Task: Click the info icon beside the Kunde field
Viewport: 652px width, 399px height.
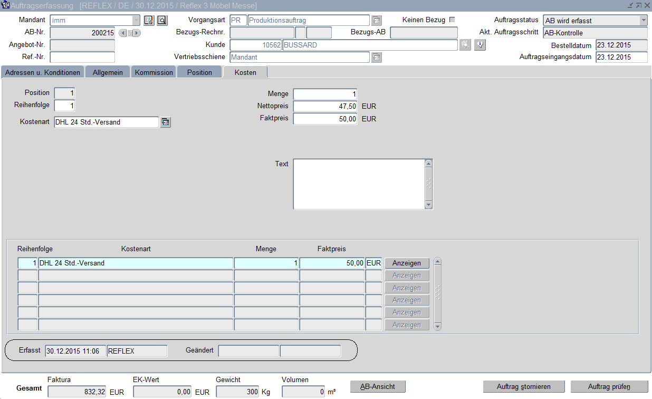Action: tap(480, 45)
